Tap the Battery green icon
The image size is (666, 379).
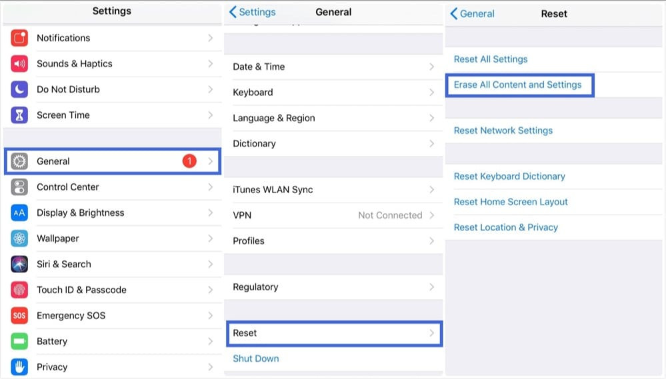pos(19,341)
